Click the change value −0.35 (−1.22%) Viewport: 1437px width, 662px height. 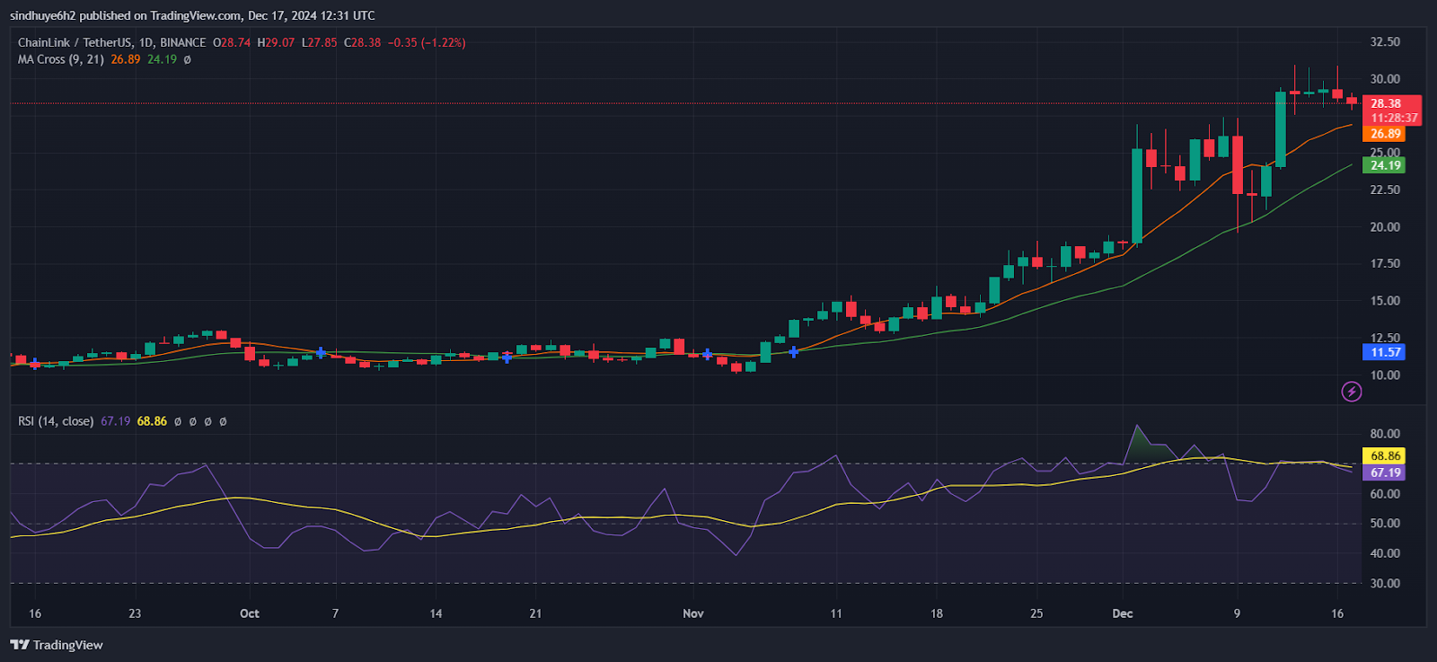click(x=427, y=42)
